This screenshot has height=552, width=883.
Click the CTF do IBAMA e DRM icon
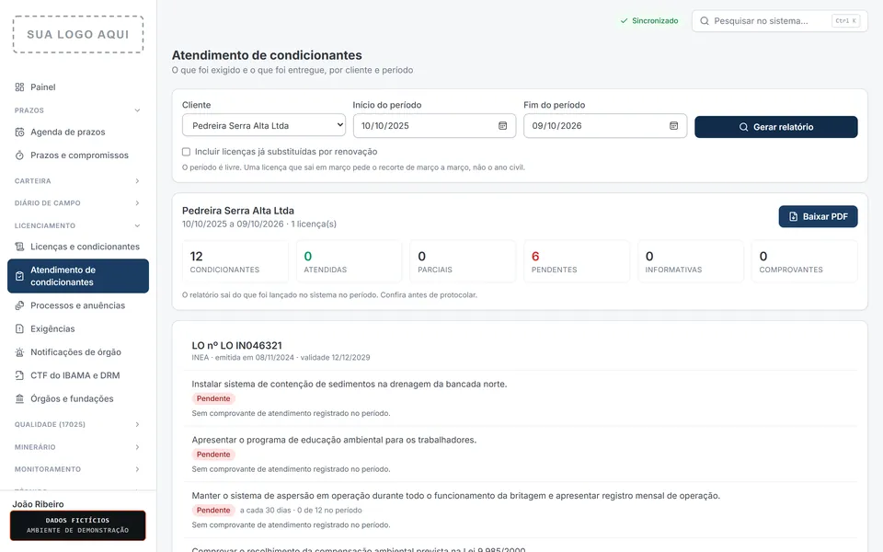[x=19, y=375]
